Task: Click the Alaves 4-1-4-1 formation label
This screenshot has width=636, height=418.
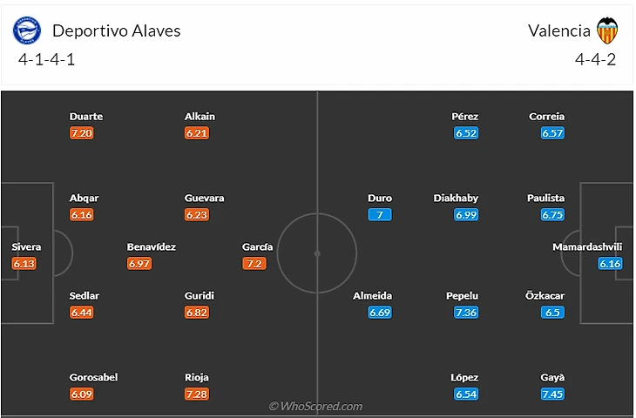Action: tap(49, 60)
